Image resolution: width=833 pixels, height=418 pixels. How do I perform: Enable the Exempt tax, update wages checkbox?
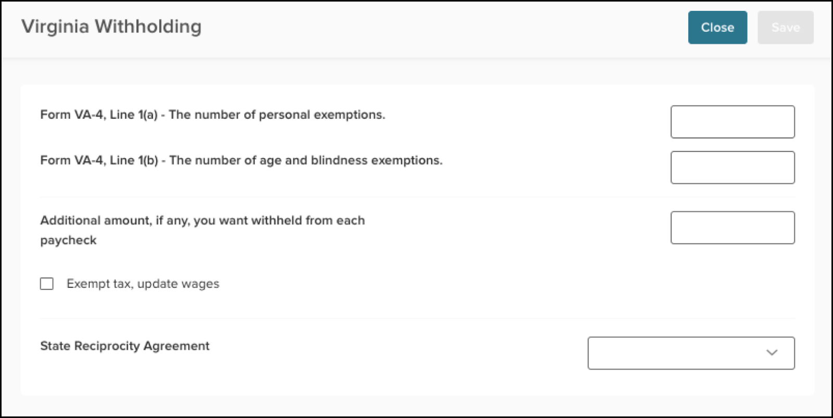[x=47, y=284]
